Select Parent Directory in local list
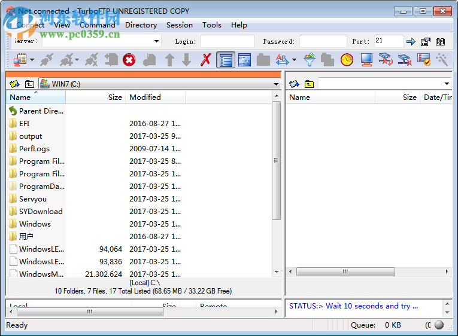Screen dimensions: 458x336 pos(36,111)
